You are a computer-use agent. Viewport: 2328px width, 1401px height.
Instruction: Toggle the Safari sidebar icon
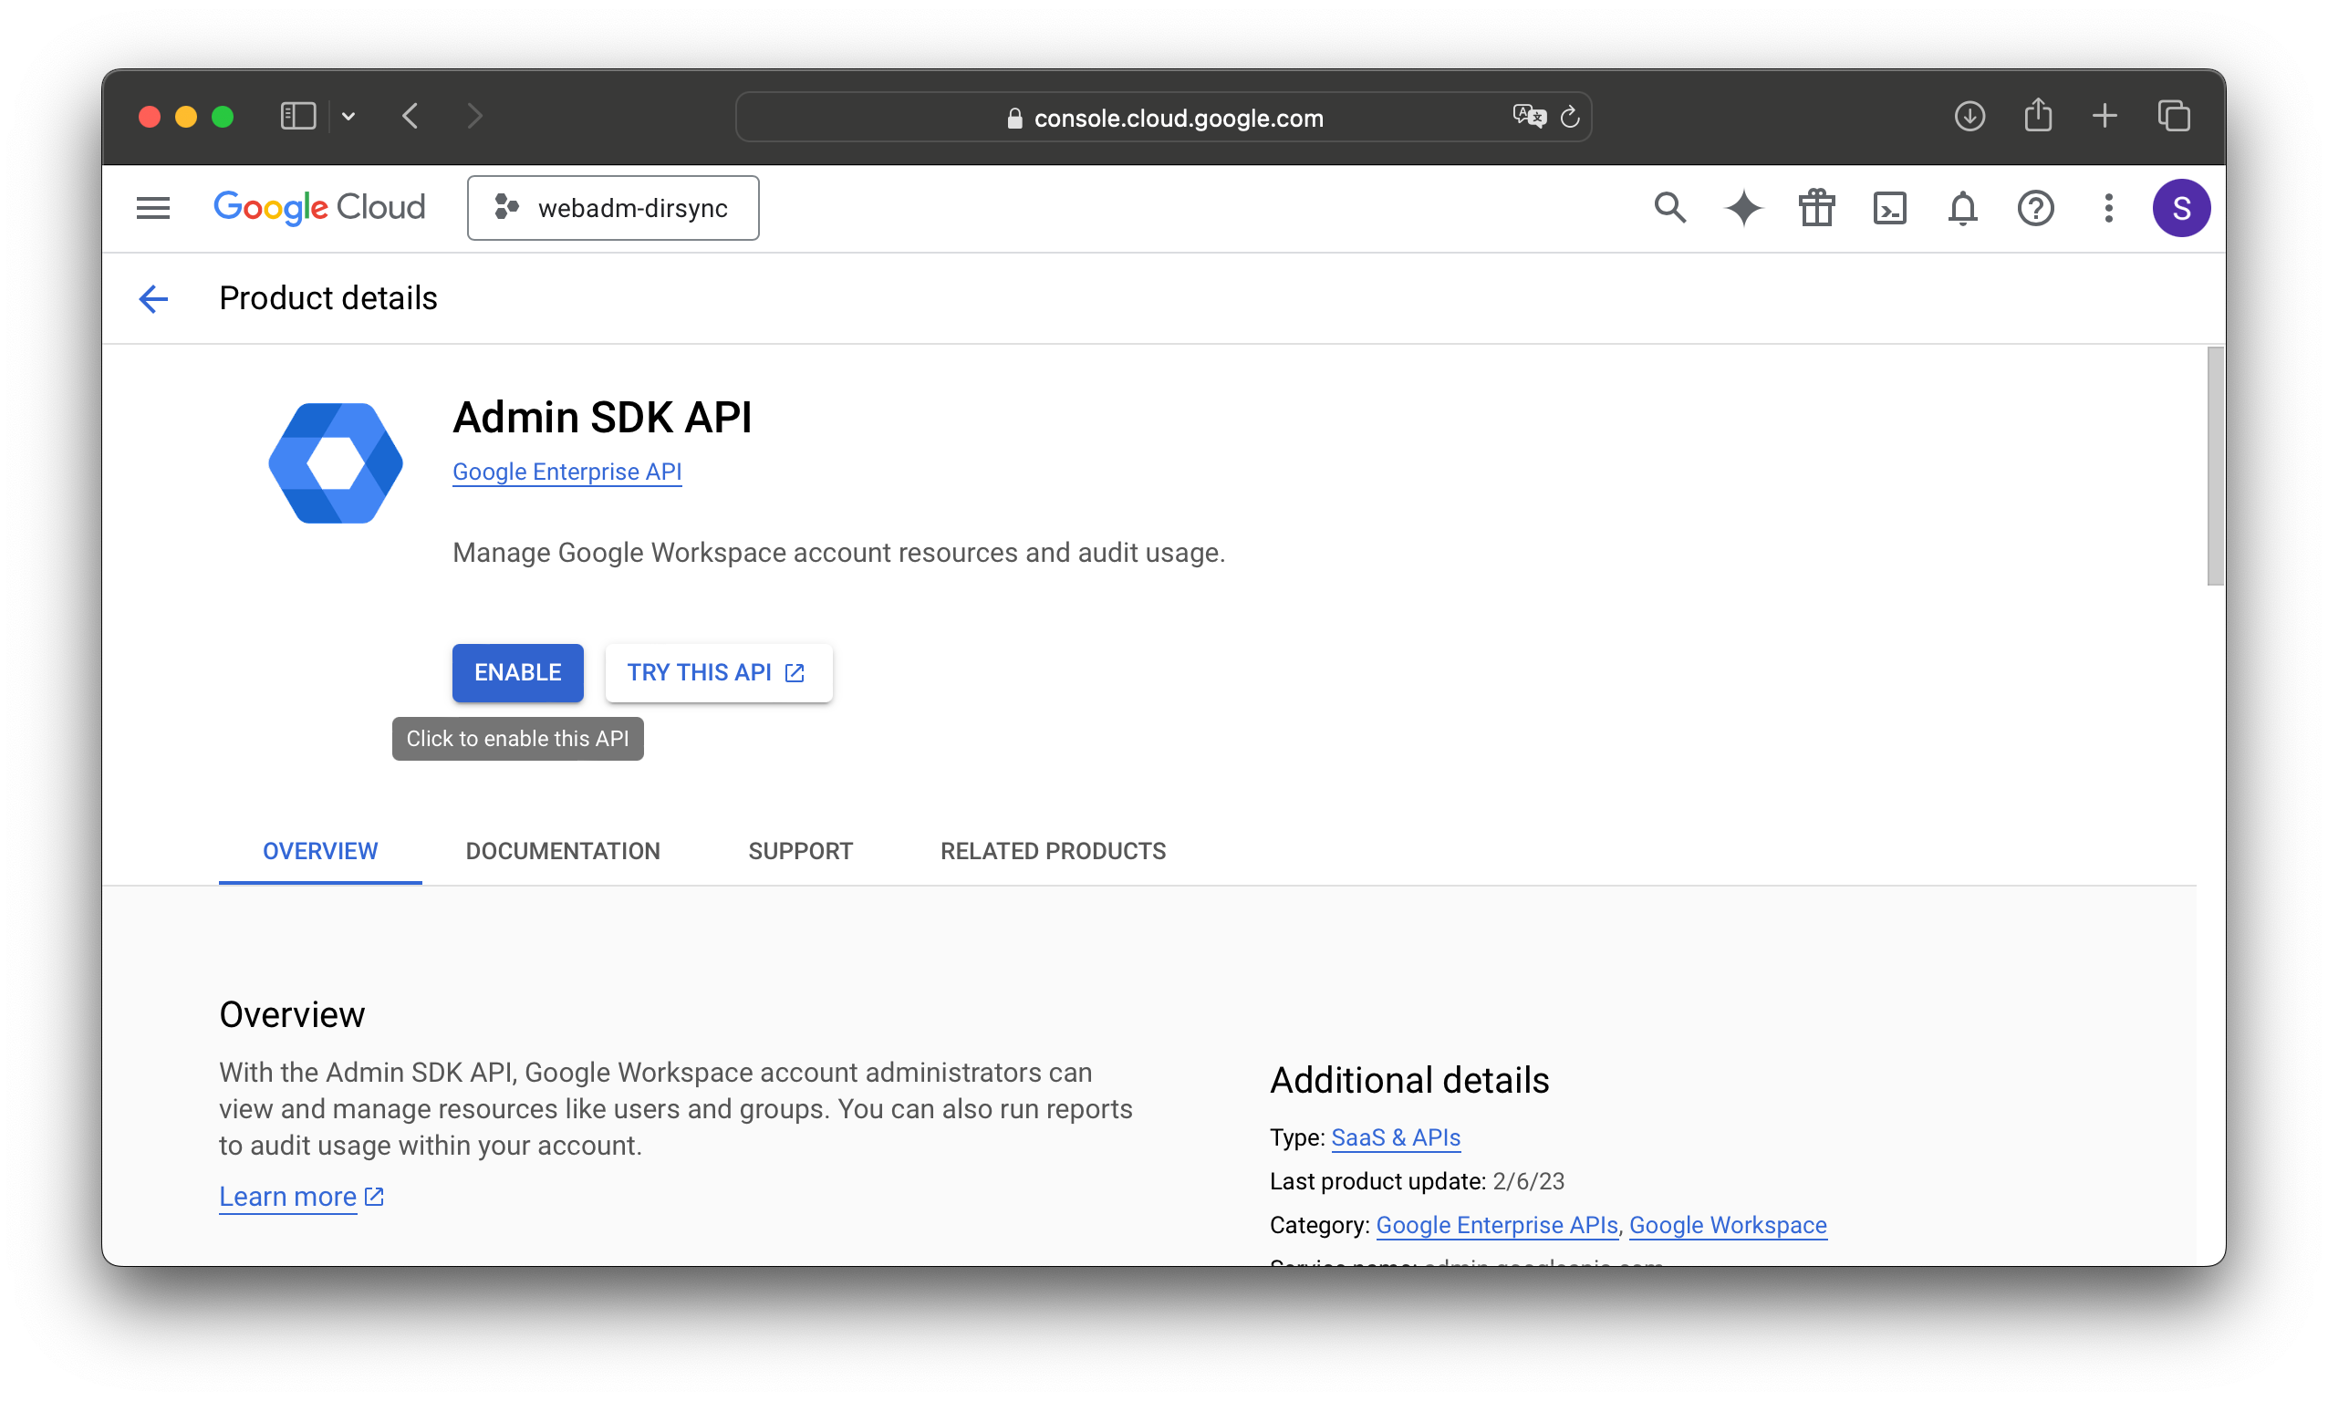(x=297, y=116)
